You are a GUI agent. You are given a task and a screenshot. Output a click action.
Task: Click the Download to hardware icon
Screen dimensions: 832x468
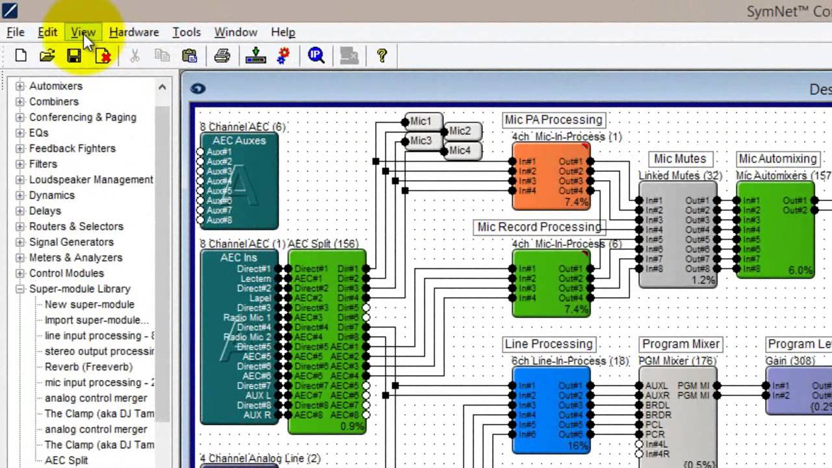tap(255, 56)
